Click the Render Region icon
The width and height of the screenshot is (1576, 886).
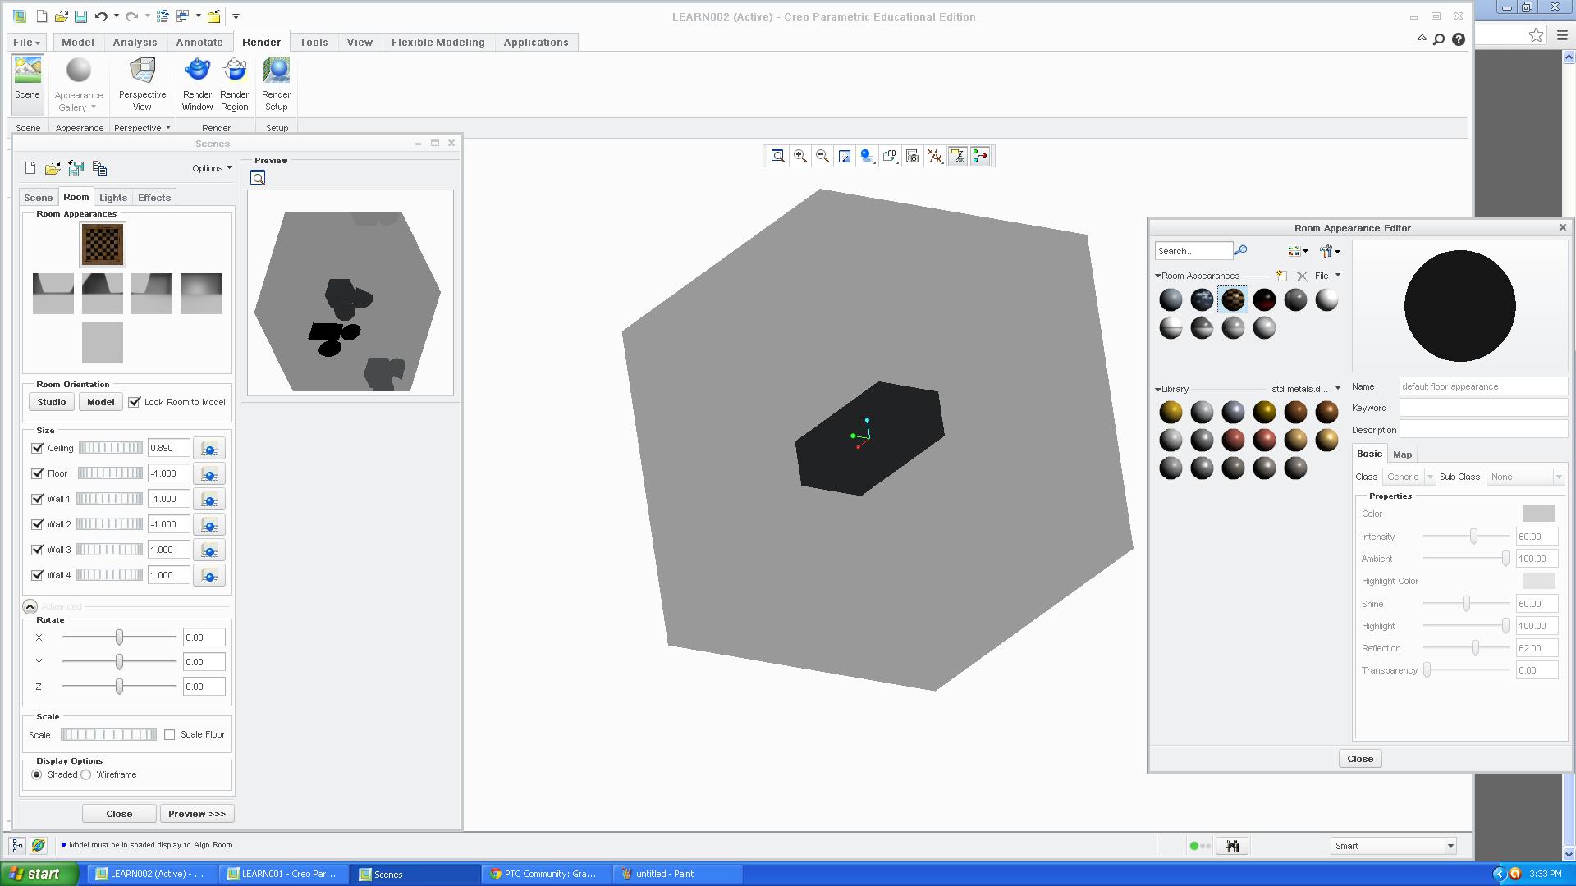pyautogui.click(x=234, y=83)
